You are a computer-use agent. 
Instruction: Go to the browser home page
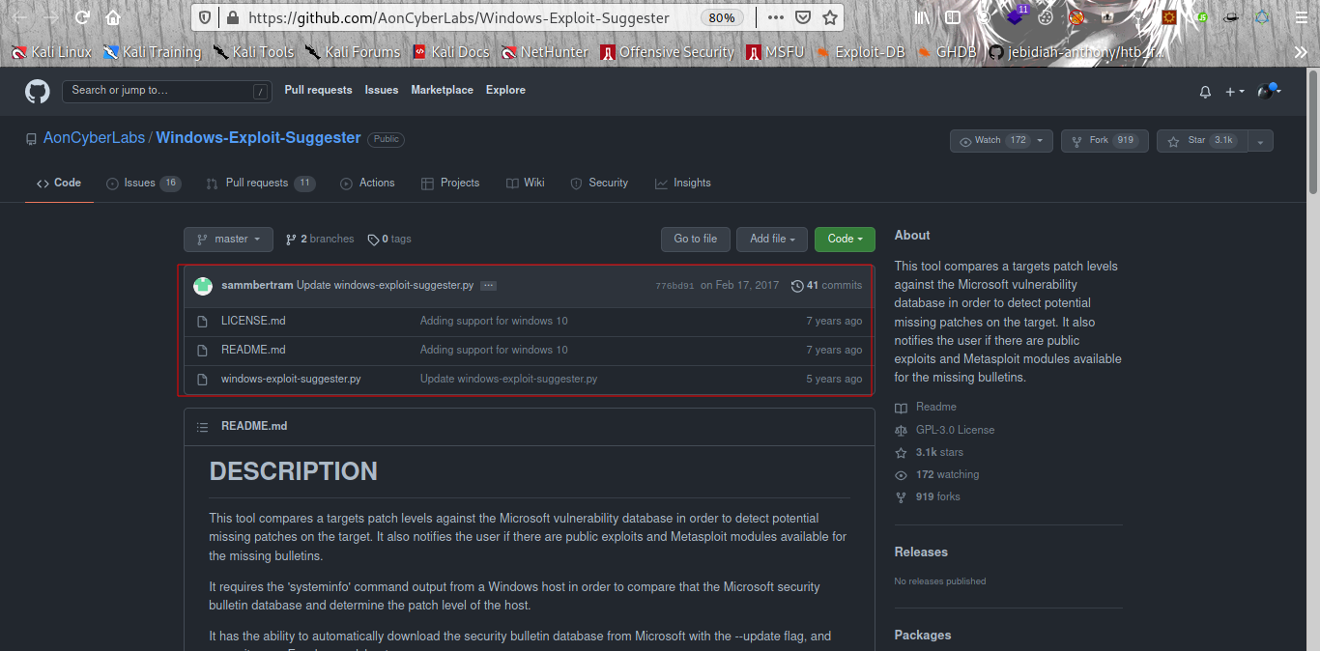113,17
